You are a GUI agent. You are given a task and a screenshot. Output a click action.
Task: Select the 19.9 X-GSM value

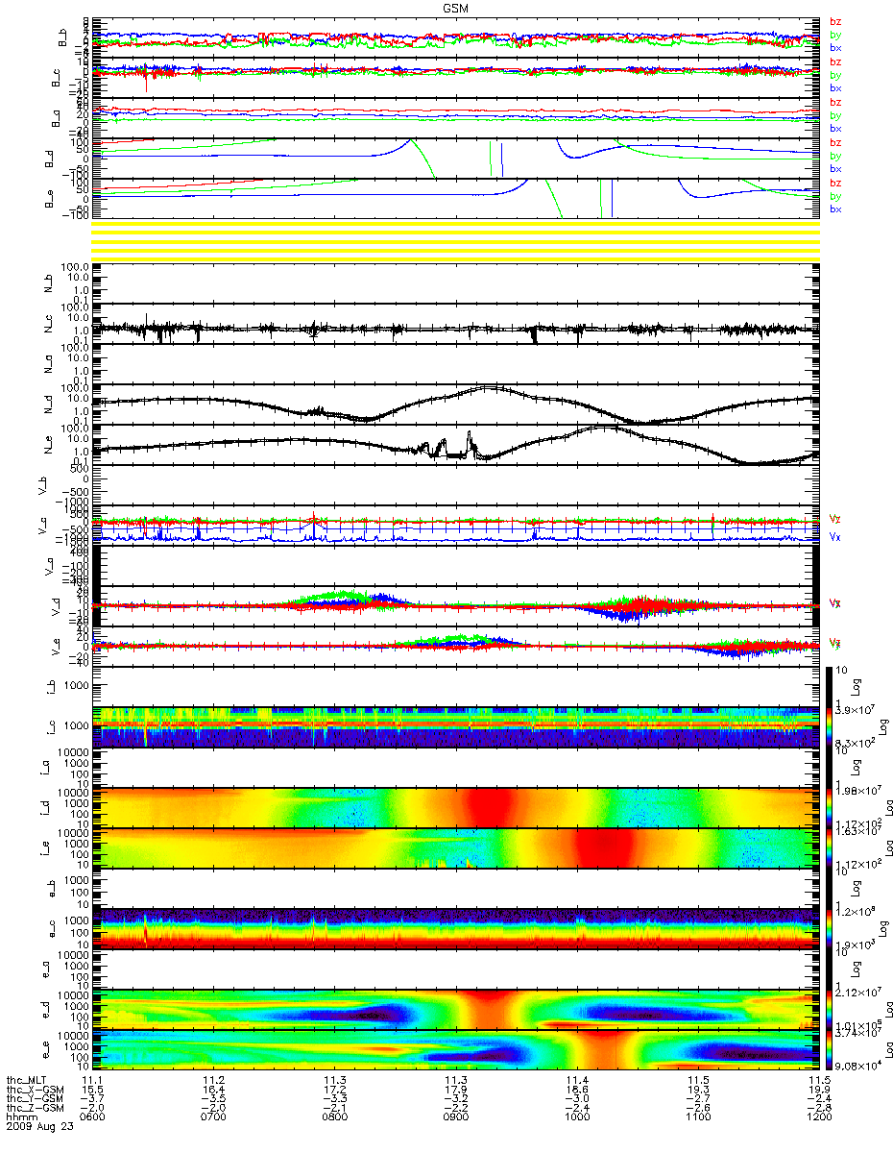819,1089
